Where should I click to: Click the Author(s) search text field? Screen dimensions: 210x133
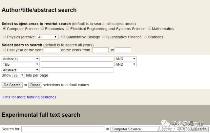coord(77,59)
